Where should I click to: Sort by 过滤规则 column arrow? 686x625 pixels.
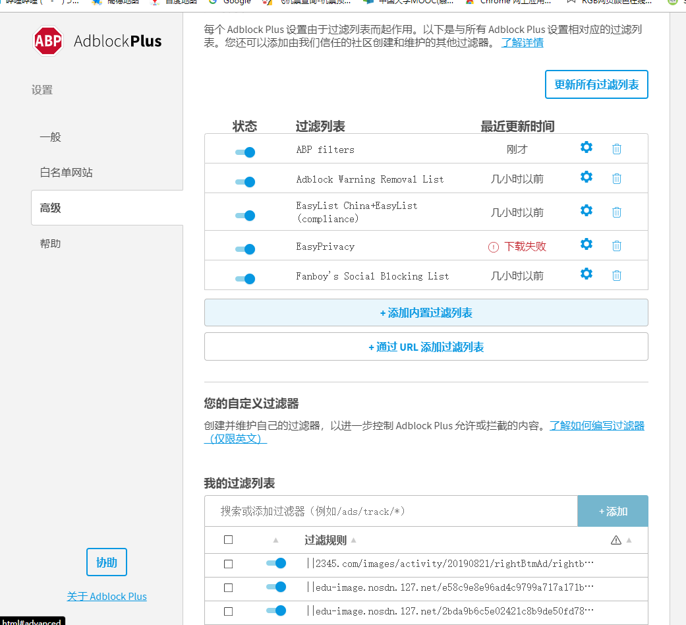[x=353, y=541]
